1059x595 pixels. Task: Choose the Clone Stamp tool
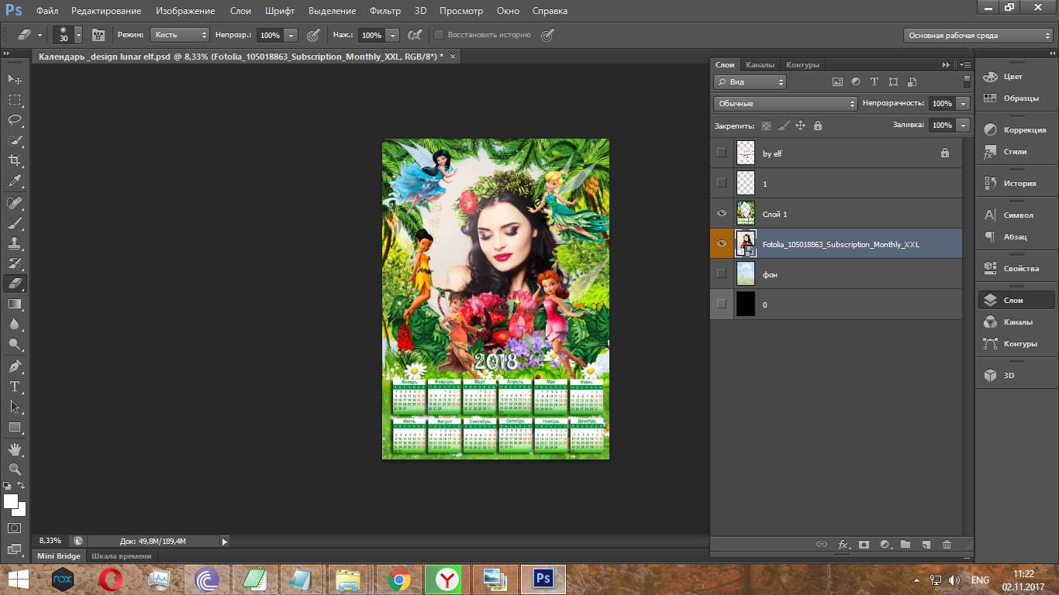tap(15, 243)
